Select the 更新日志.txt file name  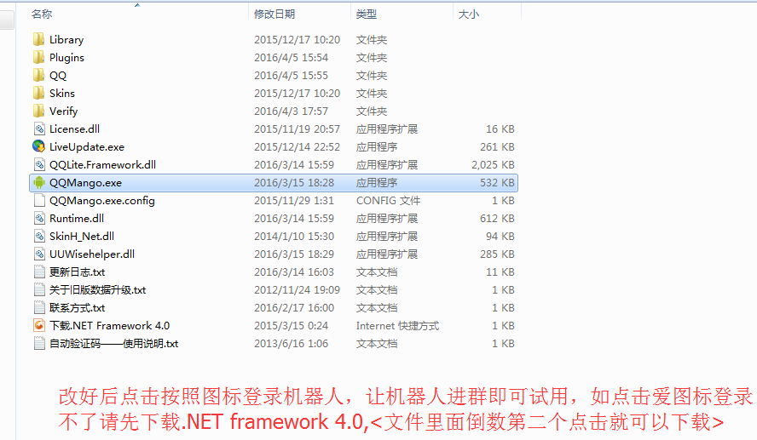[78, 271]
